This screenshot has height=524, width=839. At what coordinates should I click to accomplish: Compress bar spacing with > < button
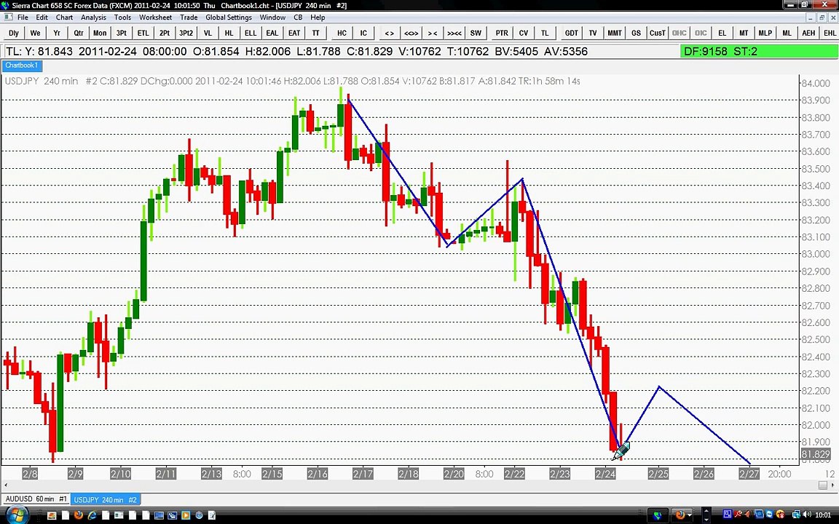(433, 33)
